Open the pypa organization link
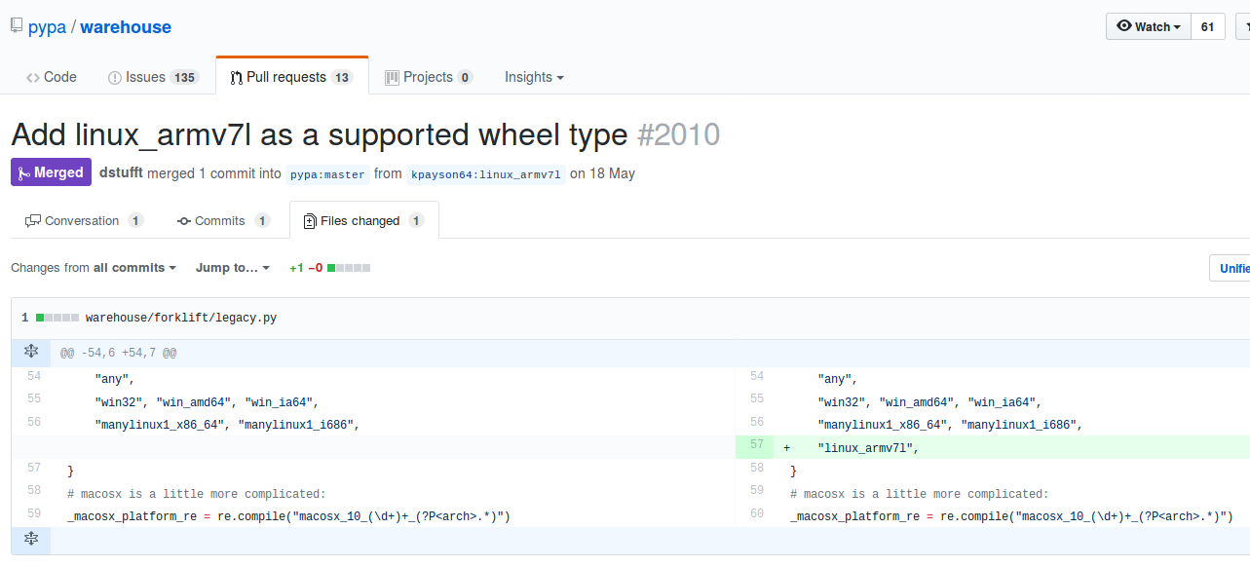Screen dimensions: 1250x567 47,26
